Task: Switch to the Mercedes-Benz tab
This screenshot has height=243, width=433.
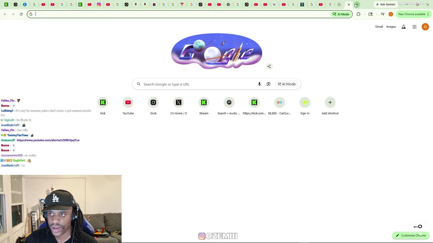Action: [339, 4]
